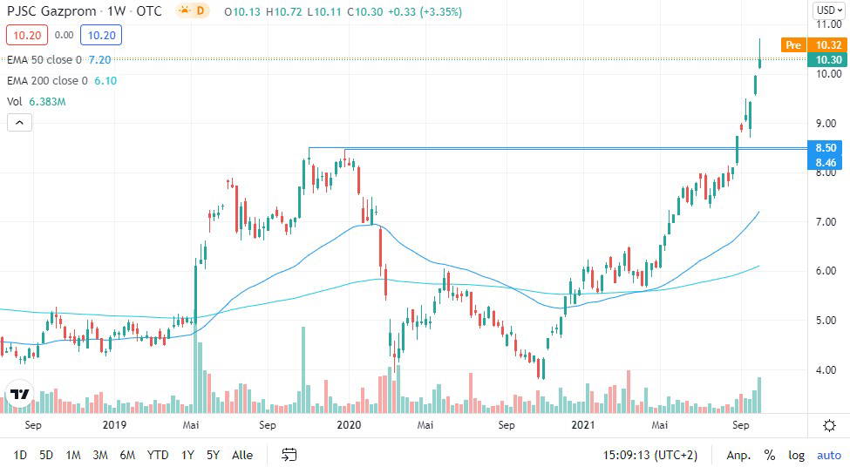Screen dimensions: 850x467
Task: Select the 1D time range
Action: pyautogui.click(x=20, y=455)
